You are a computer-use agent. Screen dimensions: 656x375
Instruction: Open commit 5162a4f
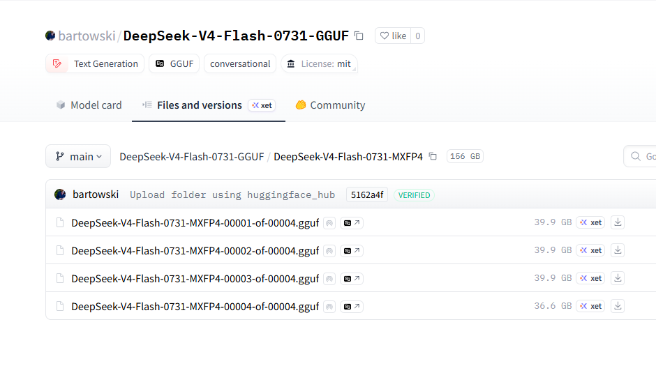(367, 194)
